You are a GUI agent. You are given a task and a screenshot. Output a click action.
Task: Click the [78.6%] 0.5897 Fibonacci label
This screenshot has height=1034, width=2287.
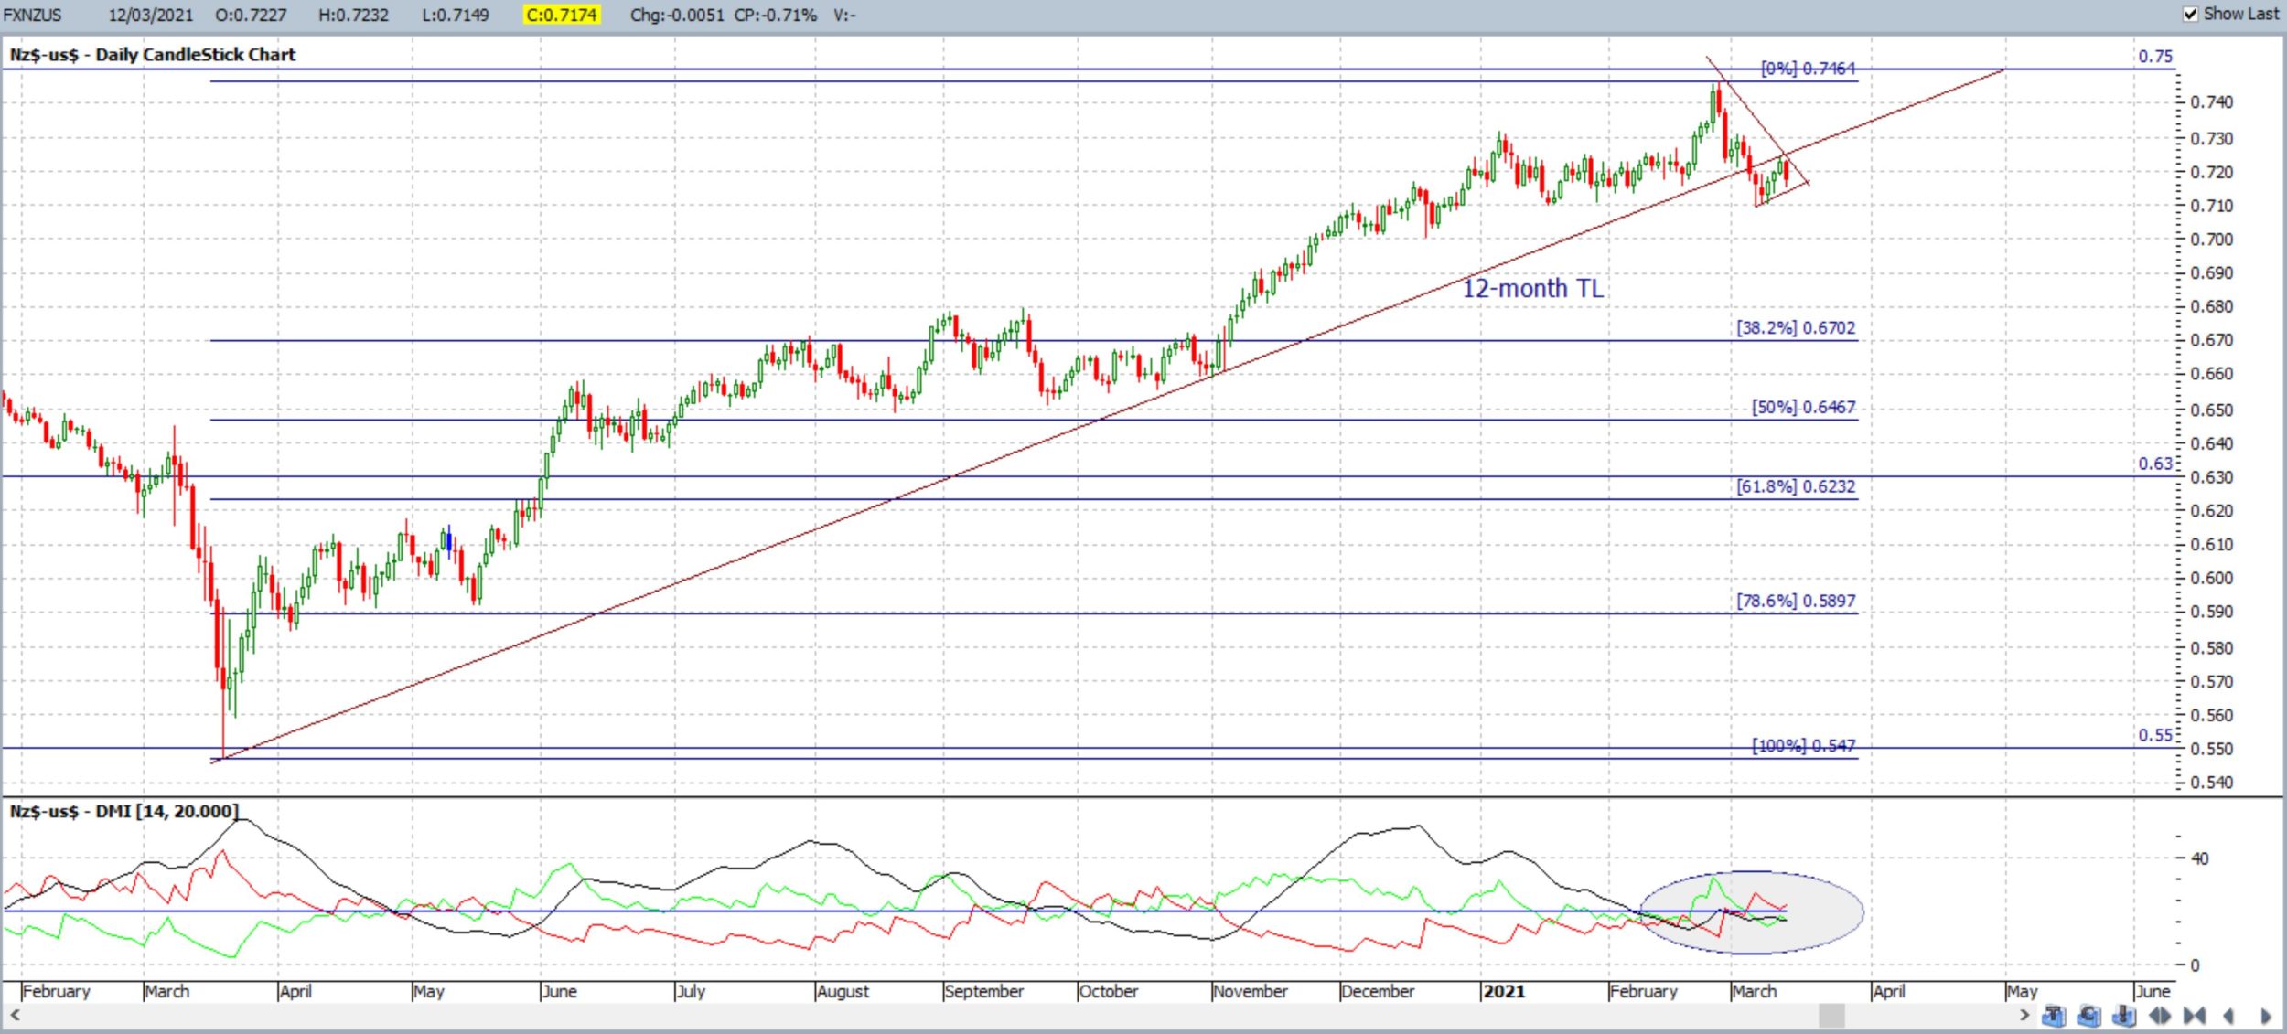coord(1796,601)
